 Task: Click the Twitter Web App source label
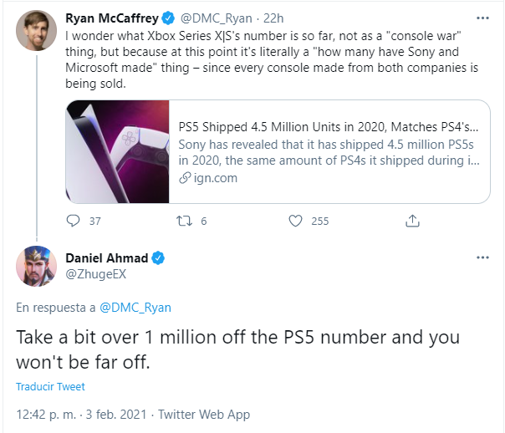[x=204, y=415]
